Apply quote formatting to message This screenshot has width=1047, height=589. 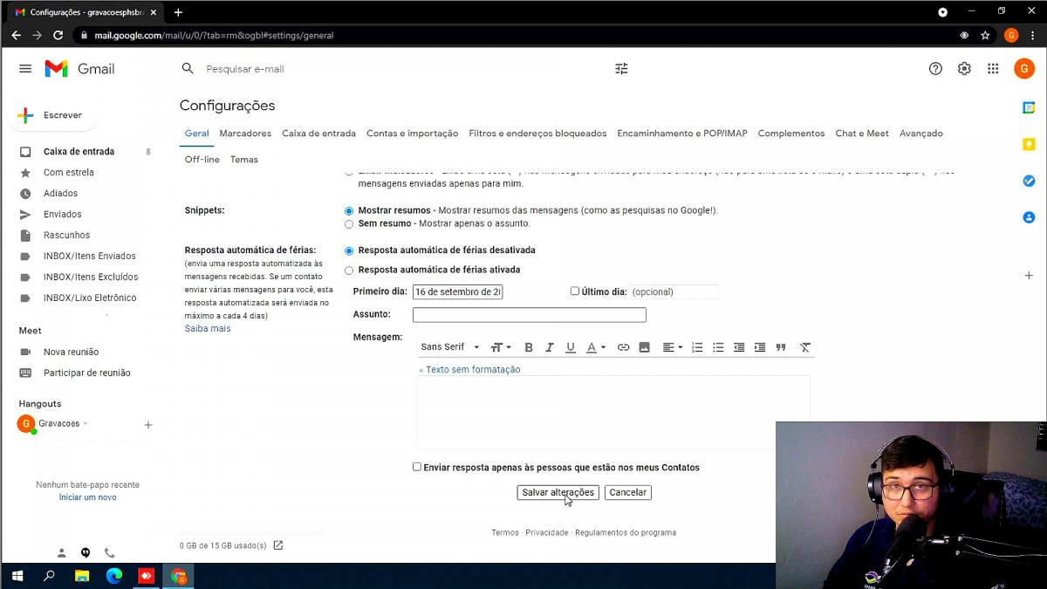click(781, 347)
